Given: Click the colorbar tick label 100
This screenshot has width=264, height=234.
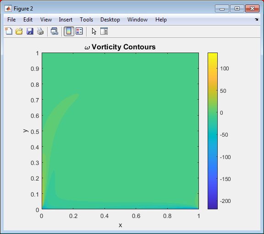Looking at the screenshot, I should click(x=225, y=69).
